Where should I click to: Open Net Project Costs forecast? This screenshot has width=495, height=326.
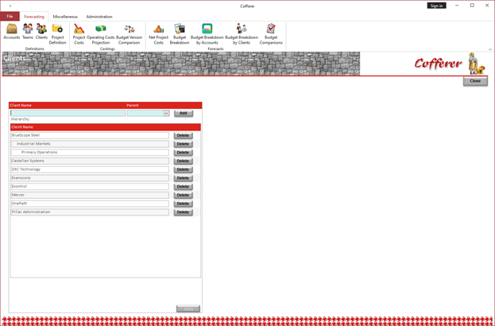coord(158,34)
